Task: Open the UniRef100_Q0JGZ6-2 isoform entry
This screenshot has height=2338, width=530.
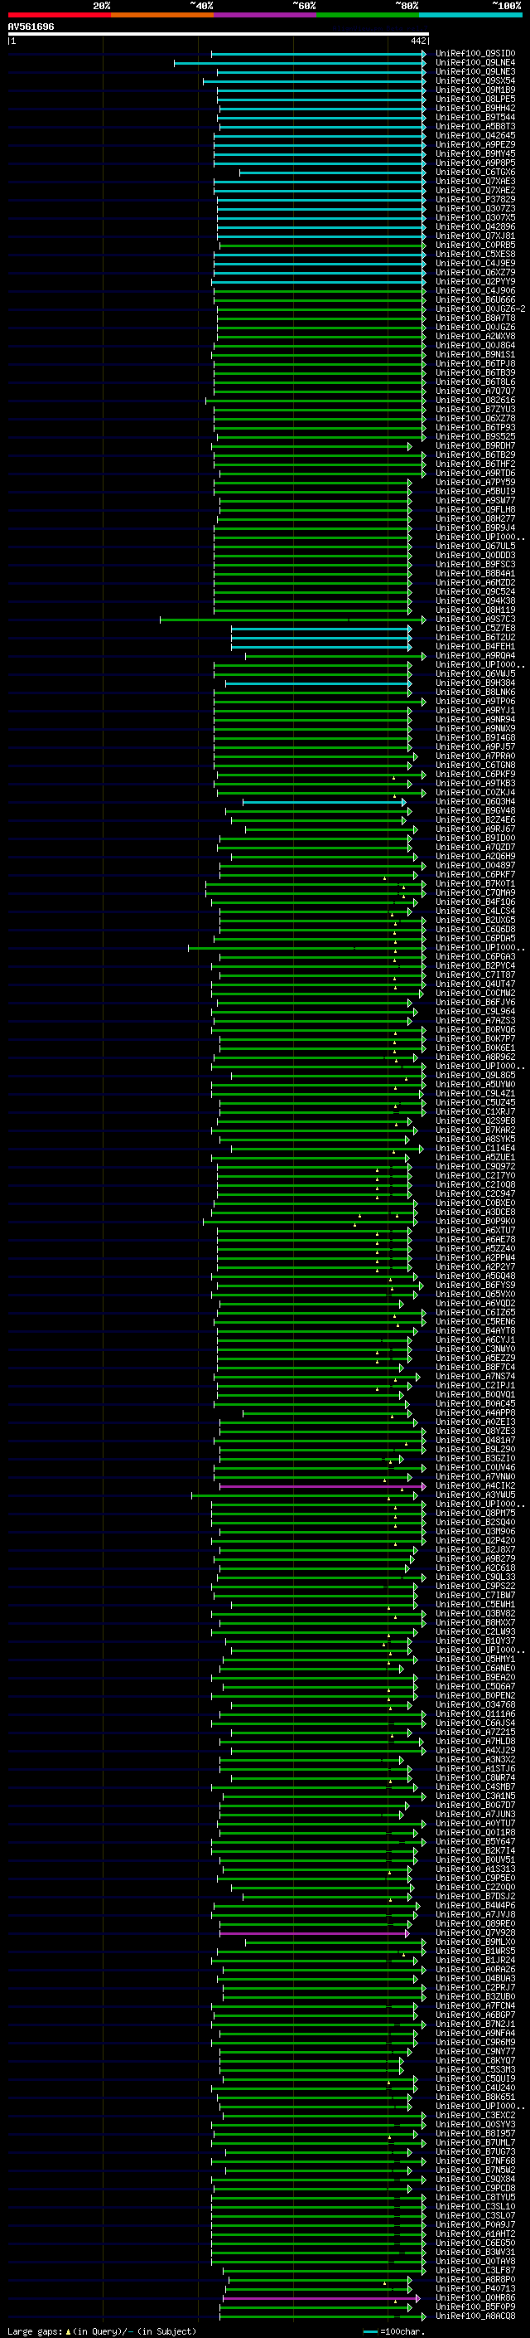Action: click(x=480, y=309)
